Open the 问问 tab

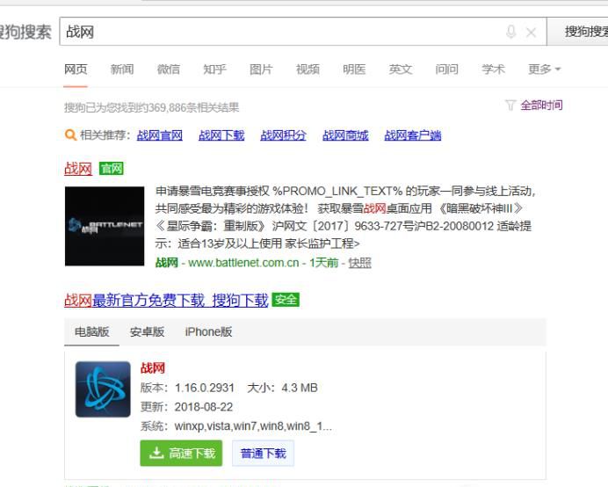tap(446, 69)
